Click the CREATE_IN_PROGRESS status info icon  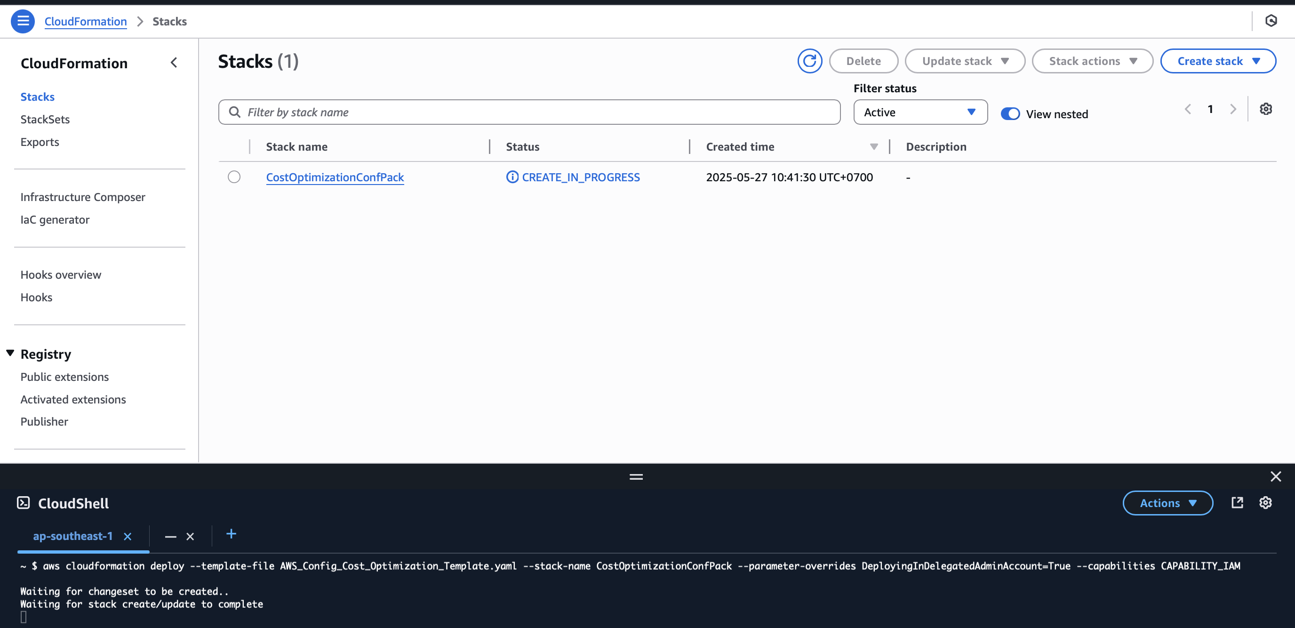(512, 177)
